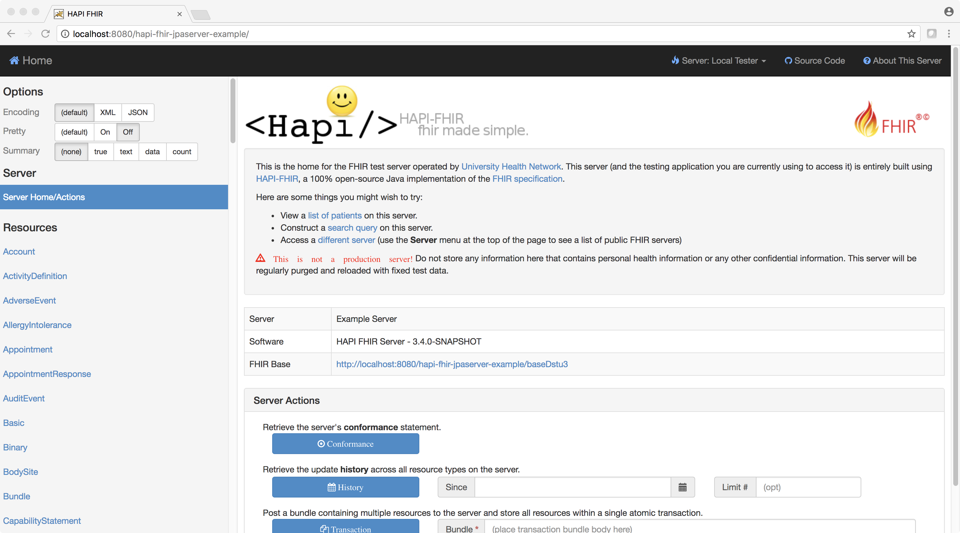Set Pretty to (default)
This screenshot has height=533, width=960.
[74, 132]
